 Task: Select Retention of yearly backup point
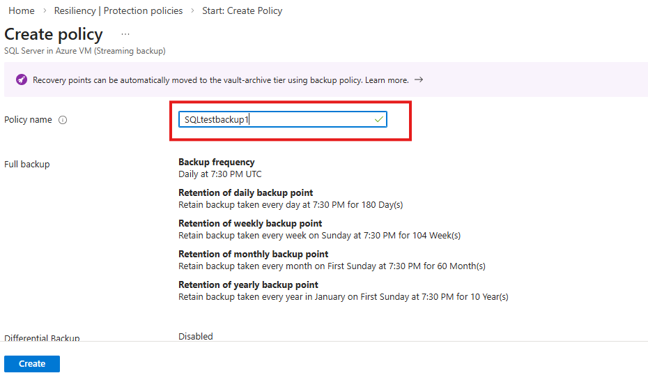coord(248,285)
